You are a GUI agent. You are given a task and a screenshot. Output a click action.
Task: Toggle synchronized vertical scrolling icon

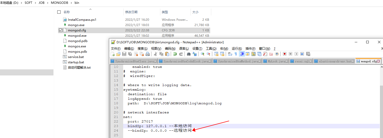coord(216,54)
